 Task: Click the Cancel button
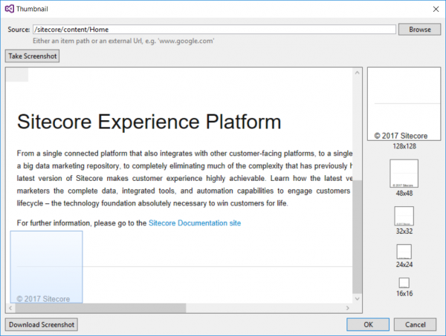[415, 325]
